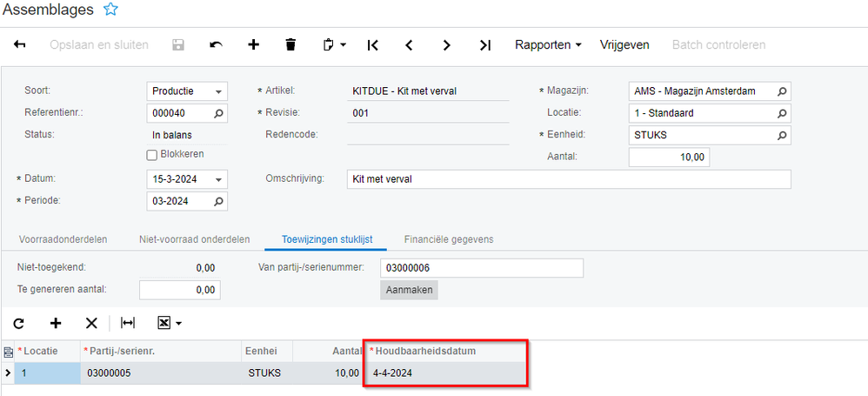Open Financiële gegevens tab
This screenshot has height=396, width=868.
tap(449, 239)
